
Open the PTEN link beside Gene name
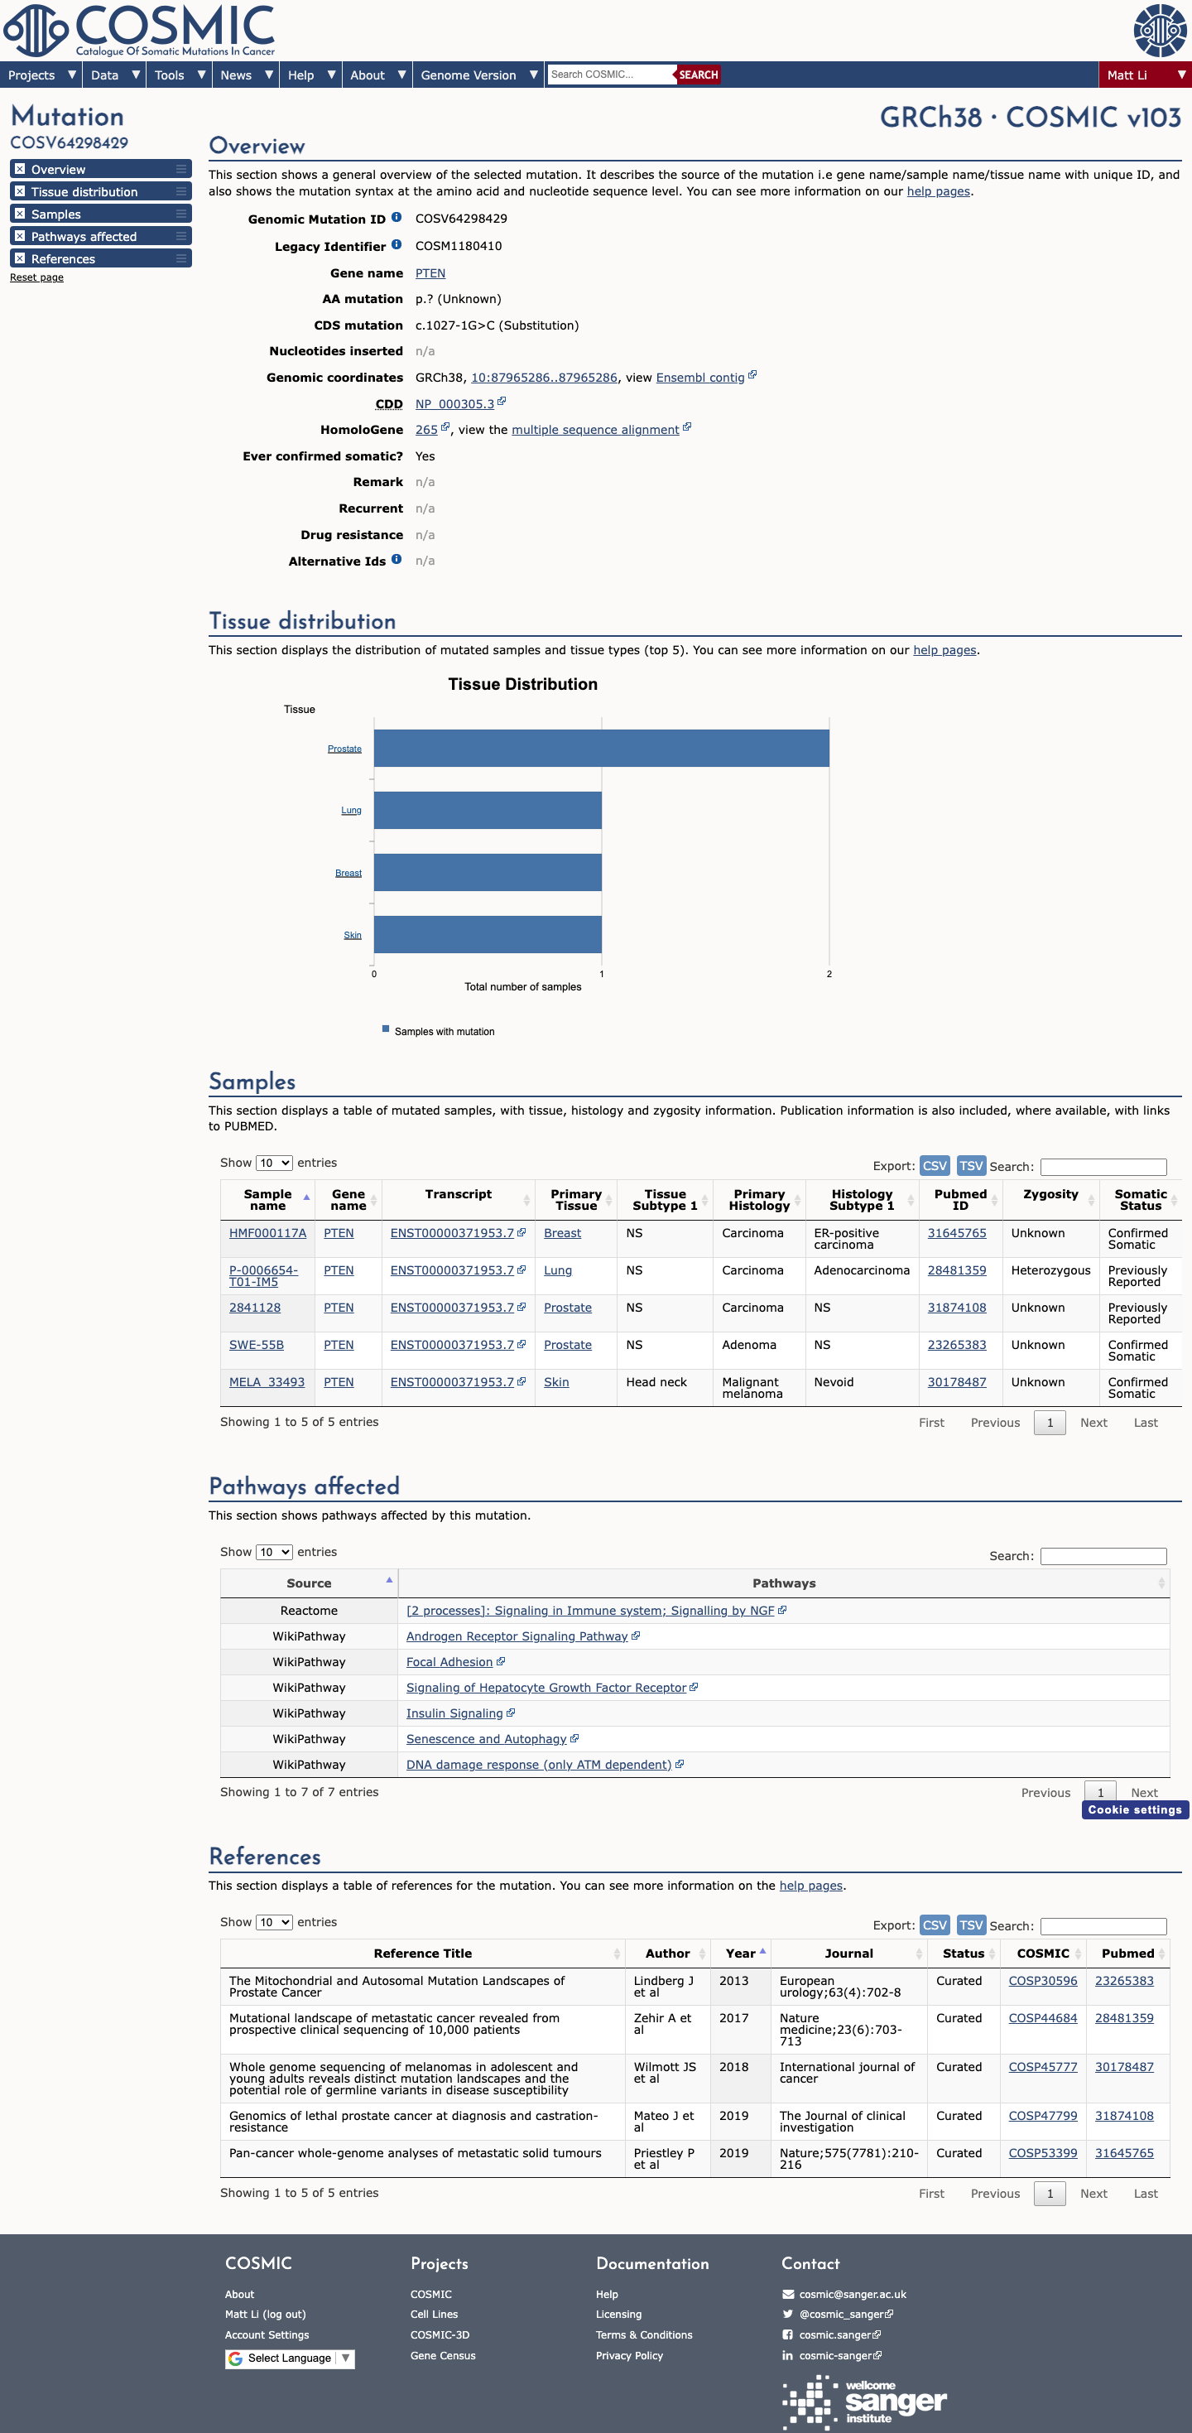[430, 273]
